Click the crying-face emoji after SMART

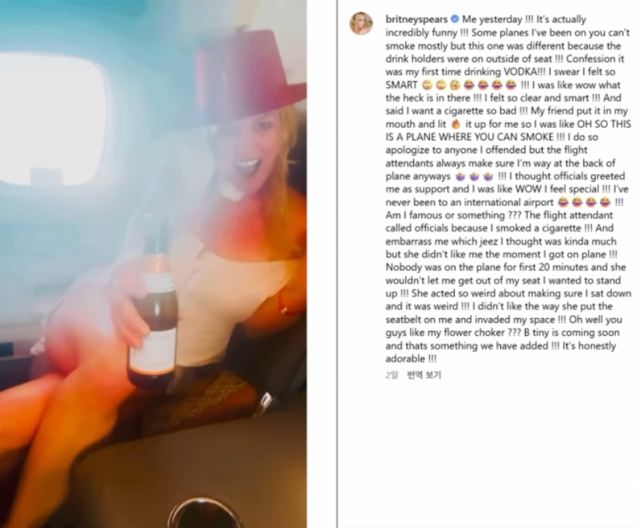point(456,85)
